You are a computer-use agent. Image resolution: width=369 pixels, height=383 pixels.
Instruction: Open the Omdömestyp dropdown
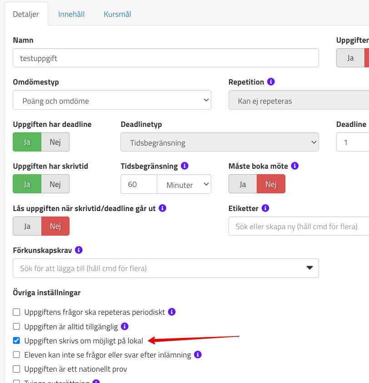point(112,100)
